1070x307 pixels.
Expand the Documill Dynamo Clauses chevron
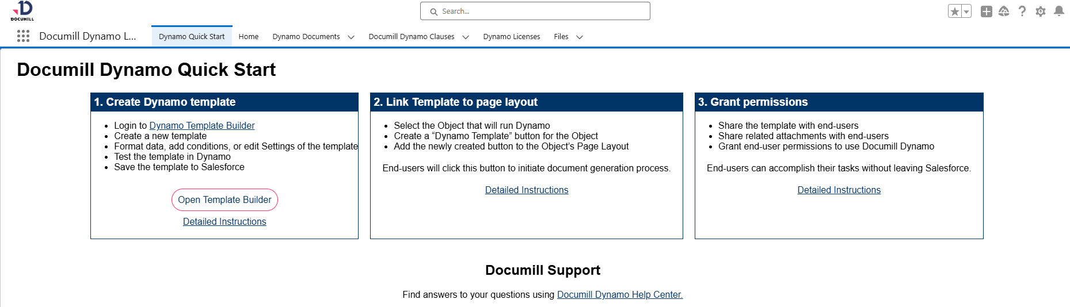tap(466, 37)
